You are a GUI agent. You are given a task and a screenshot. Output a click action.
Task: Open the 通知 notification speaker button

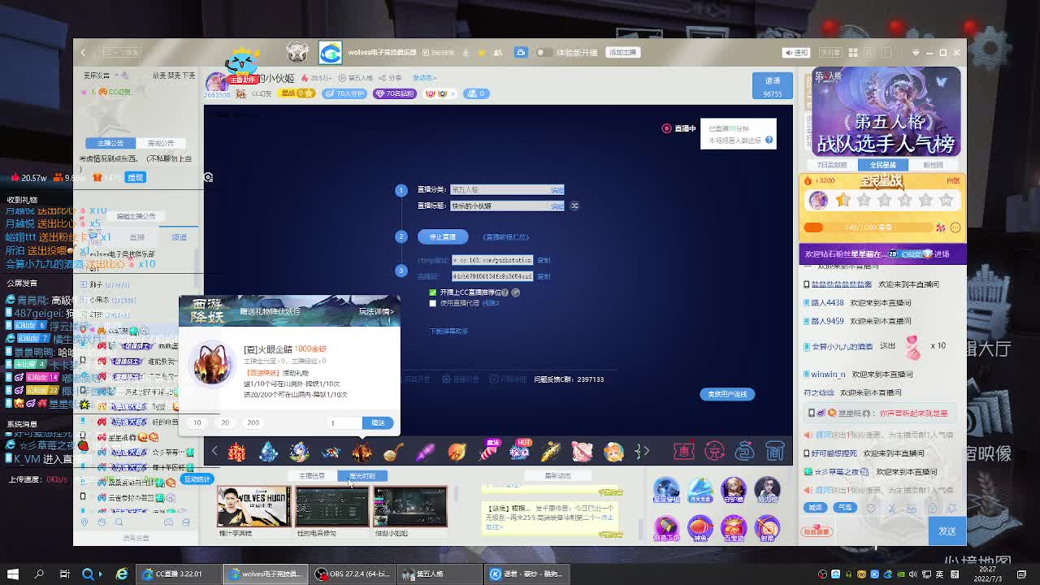point(796,52)
